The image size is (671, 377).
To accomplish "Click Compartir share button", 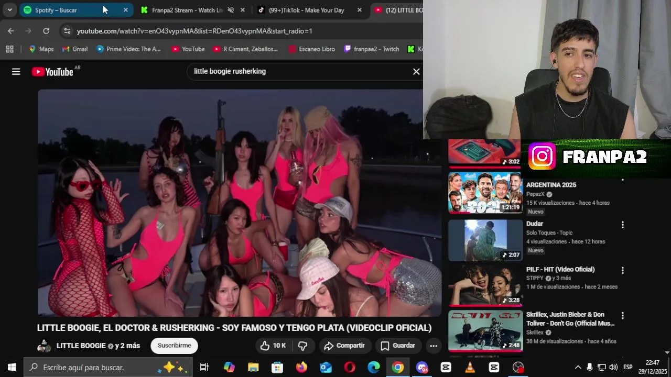I will point(344,346).
